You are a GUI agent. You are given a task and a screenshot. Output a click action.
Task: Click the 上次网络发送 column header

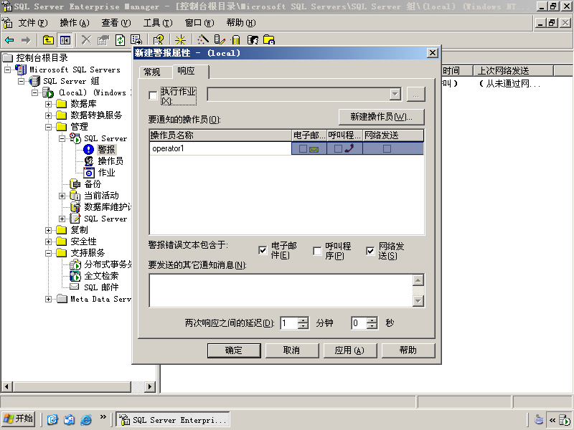(x=513, y=70)
